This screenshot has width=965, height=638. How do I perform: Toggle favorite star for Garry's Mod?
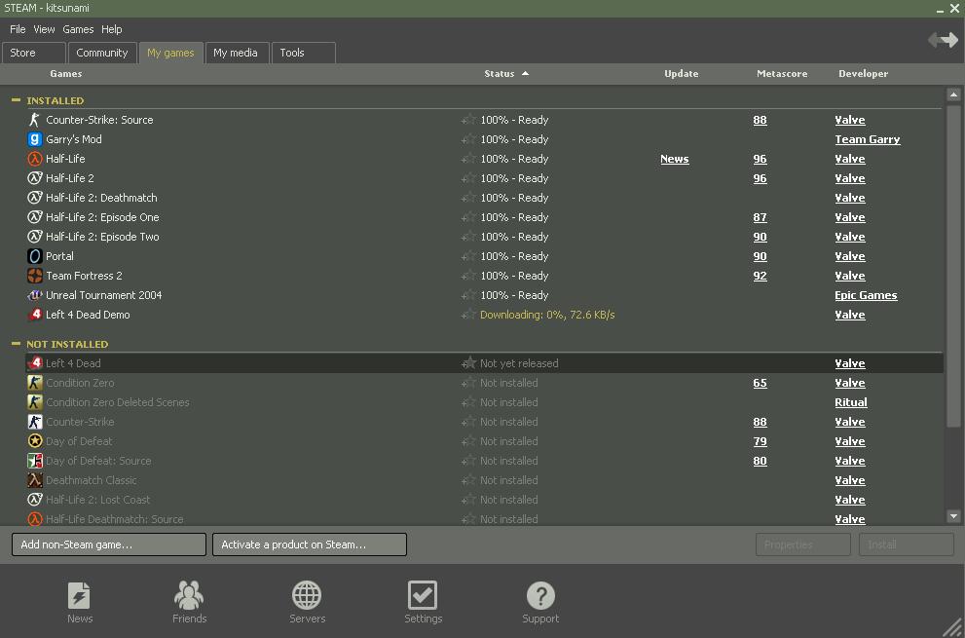(x=469, y=139)
